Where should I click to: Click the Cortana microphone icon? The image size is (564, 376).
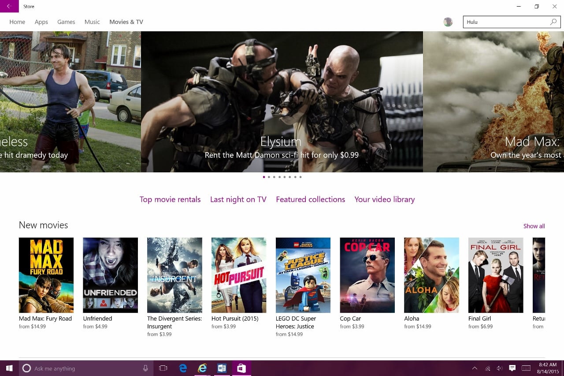(145, 368)
